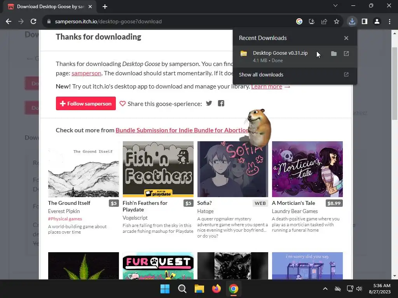Click the Everest Pipkin author name
The width and height of the screenshot is (398, 298).
[x=64, y=211]
